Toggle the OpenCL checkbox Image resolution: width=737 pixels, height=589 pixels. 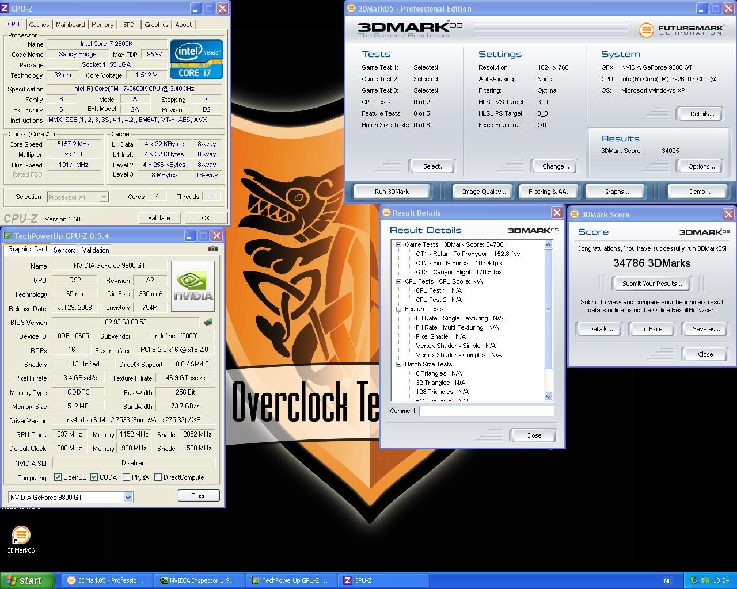[x=58, y=477]
